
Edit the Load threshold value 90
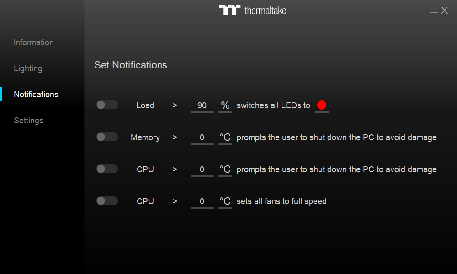[202, 105]
